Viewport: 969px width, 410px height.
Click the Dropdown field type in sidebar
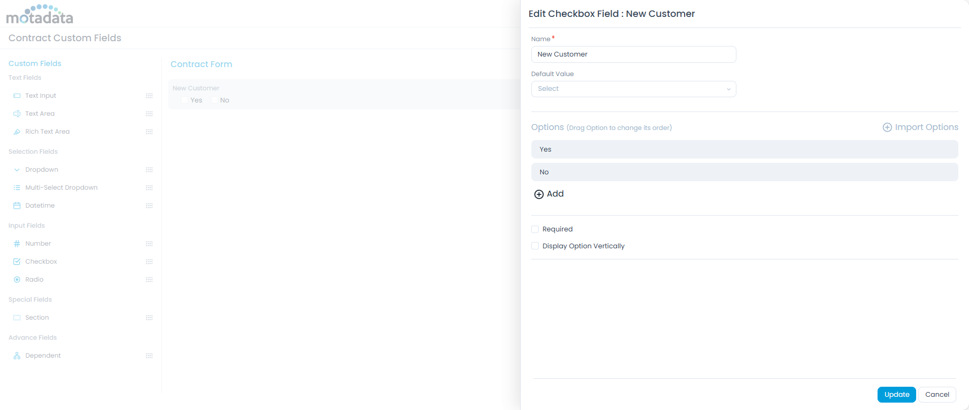coord(42,170)
